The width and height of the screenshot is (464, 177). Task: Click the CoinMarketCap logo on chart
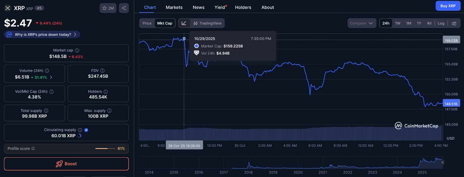[x=417, y=126]
